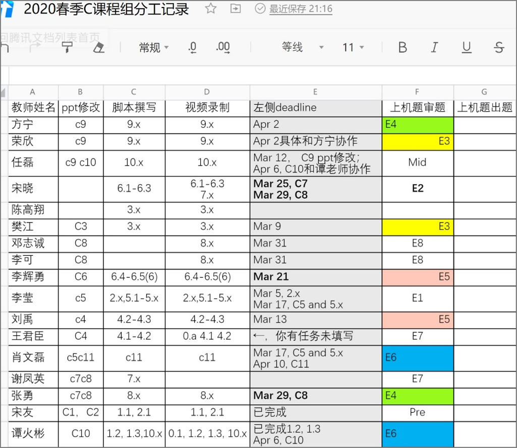Select column E header

(315, 92)
